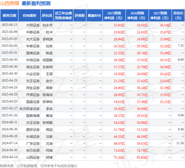Click 广发证券 institution cell
Screen dimensions: 185x168
coord(33,144)
